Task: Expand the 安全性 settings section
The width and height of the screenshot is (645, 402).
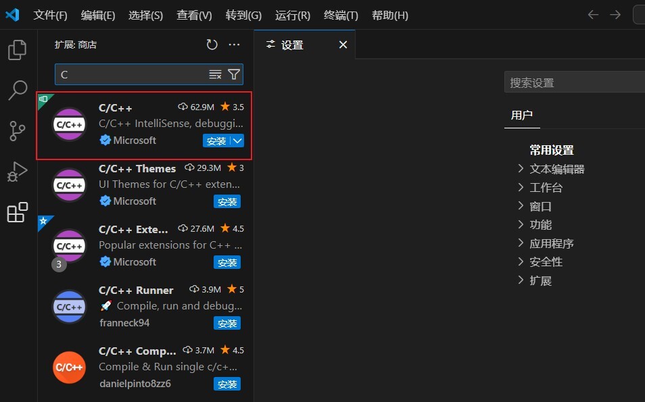Action: 521,262
